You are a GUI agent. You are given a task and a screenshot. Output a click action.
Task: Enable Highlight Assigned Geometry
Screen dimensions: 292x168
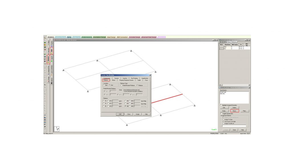tap(220, 105)
